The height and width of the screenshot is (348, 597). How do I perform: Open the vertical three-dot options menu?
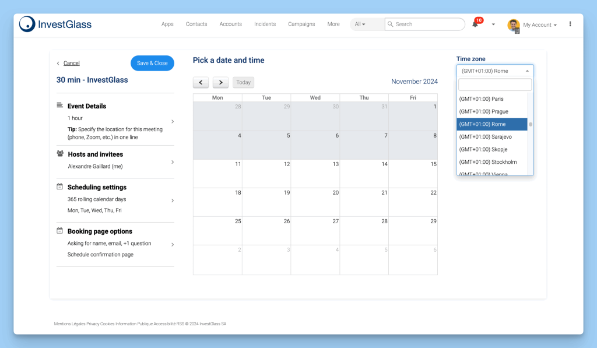(x=570, y=24)
